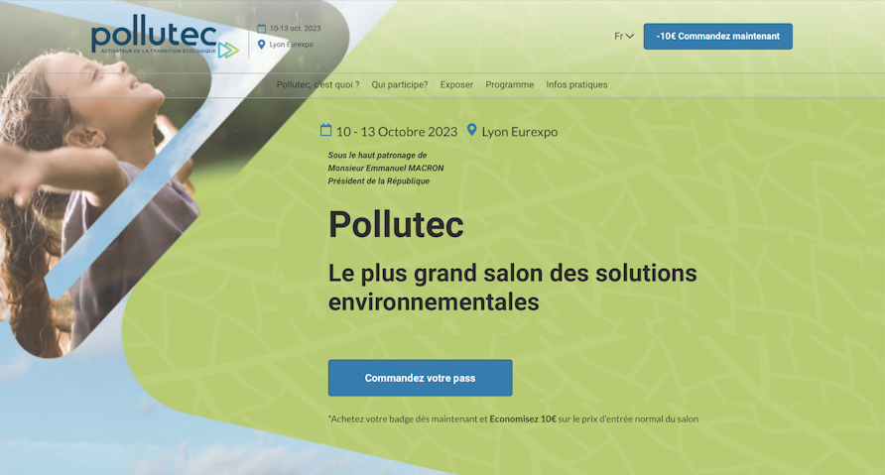Screen dimensions: 885x475
Task: Click the small calendar icon beside 10-13 oct. 2023
Action: (x=261, y=28)
